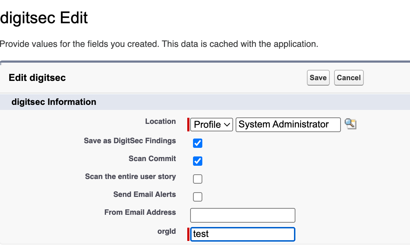This screenshot has height=247, width=410.
Task: Click the orgId label
Action: coord(167,231)
